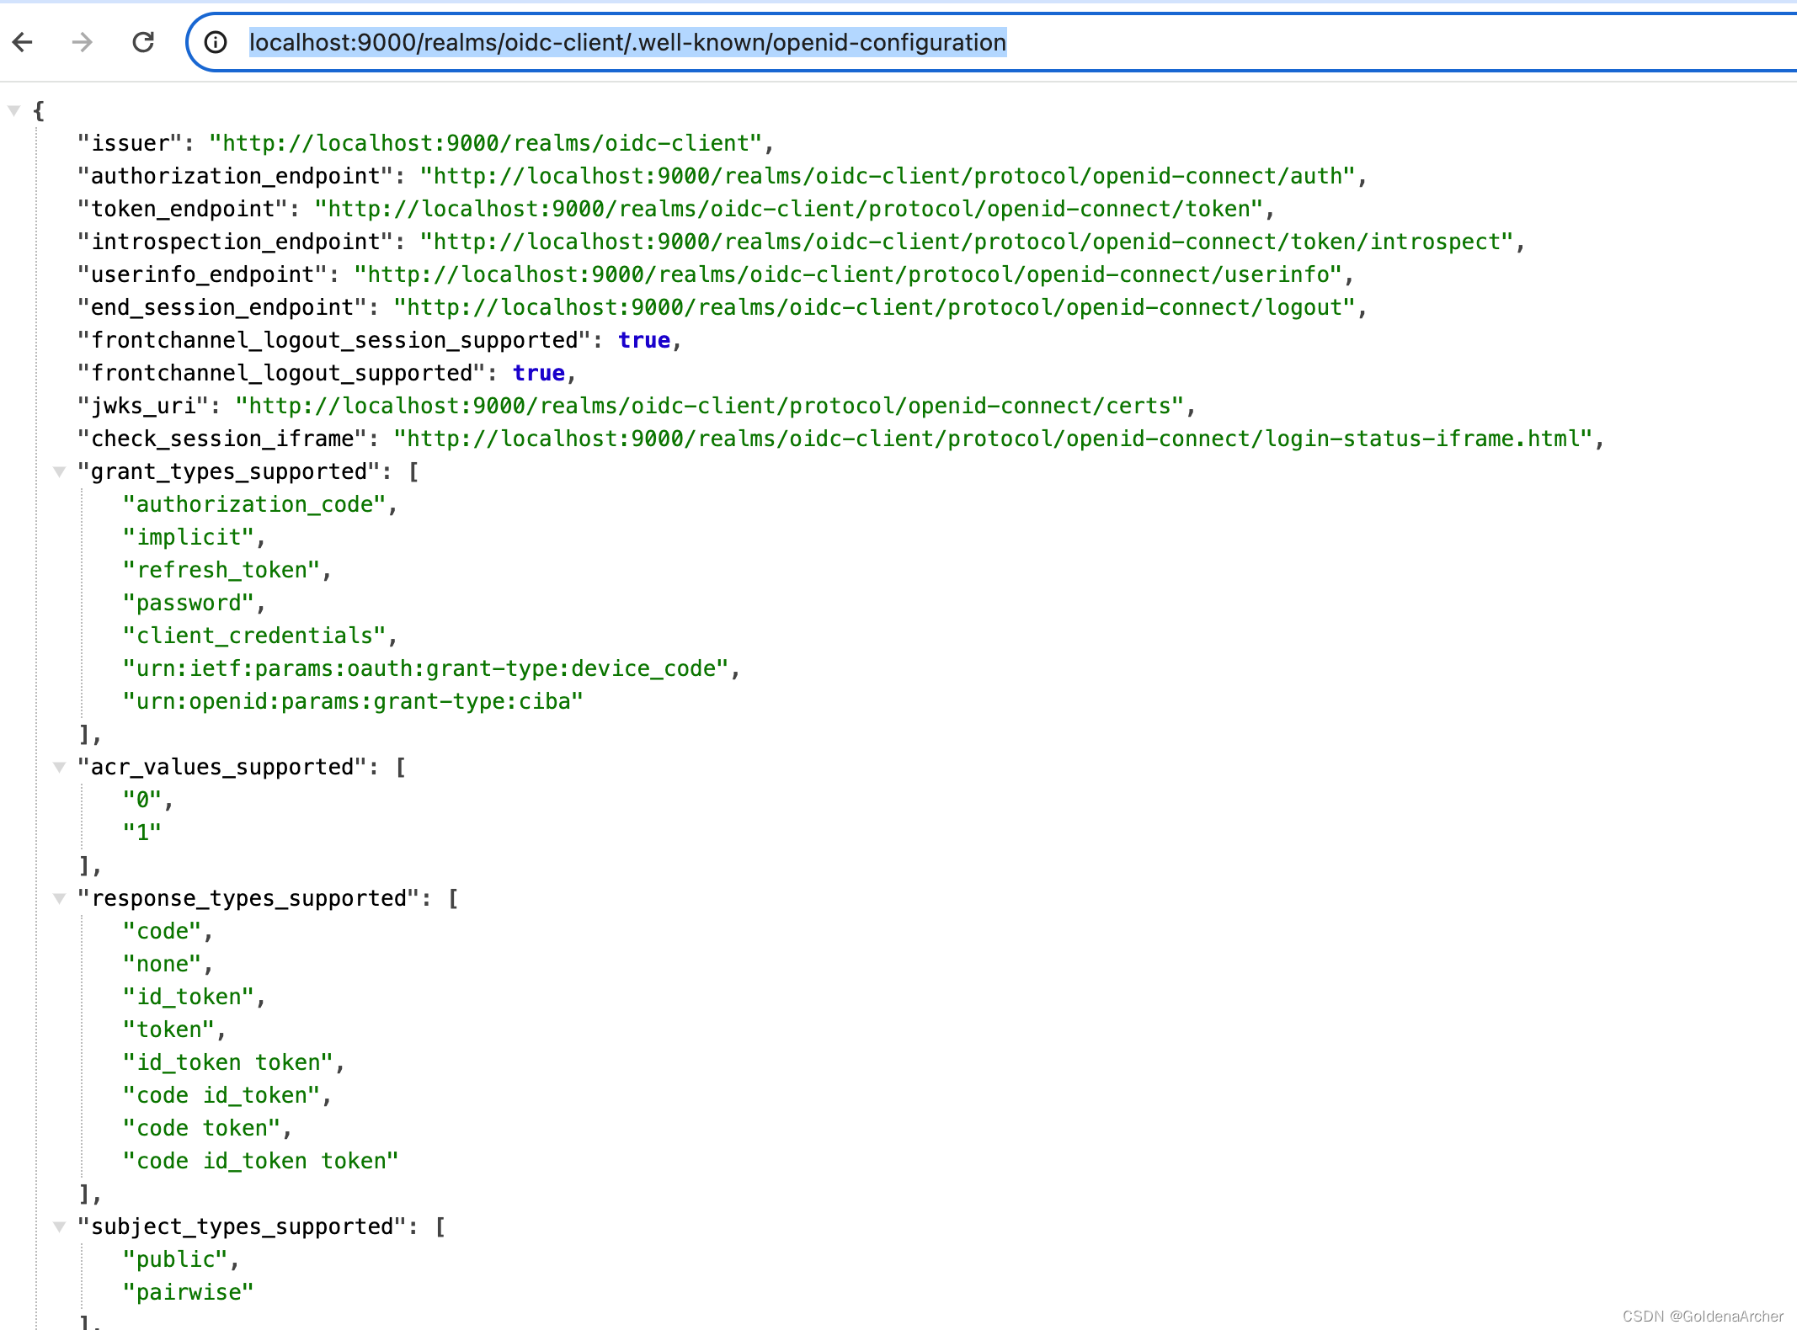Click frontchannel_logout_supported true value
The height and width of the screenshot is (1330, 1797).
[x=539, y=373]
